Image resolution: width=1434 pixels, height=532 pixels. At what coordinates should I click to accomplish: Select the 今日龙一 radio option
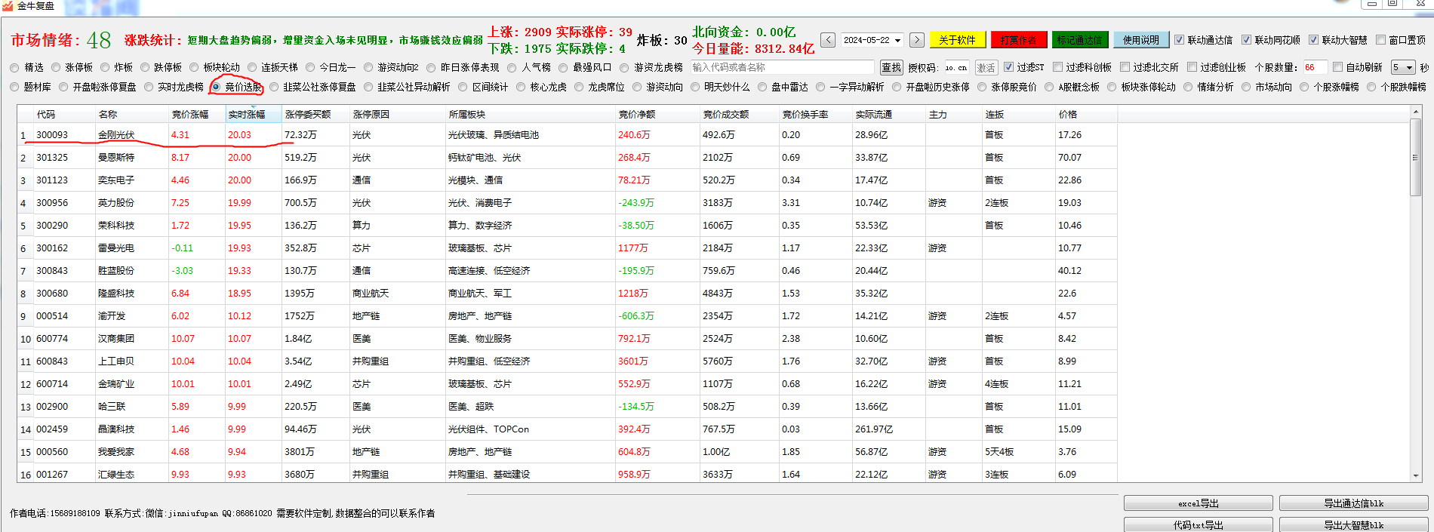coord(310,67)
